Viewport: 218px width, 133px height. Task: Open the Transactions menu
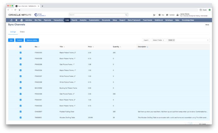tap(58, 20)
